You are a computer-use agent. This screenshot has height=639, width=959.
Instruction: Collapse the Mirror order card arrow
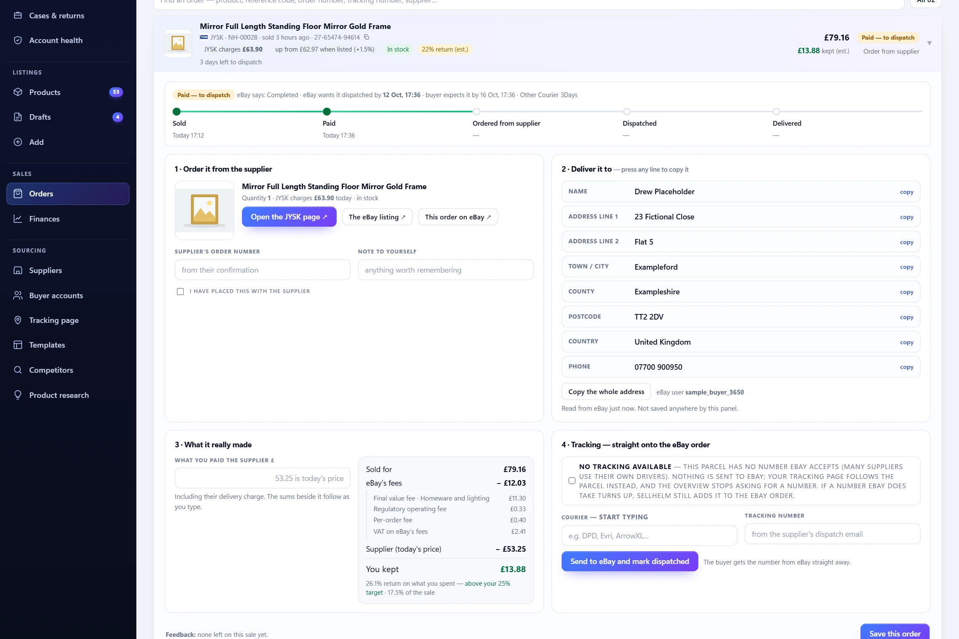[x=929, y=43]
